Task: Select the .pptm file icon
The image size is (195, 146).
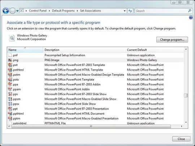Action: [x=10, y=118]
